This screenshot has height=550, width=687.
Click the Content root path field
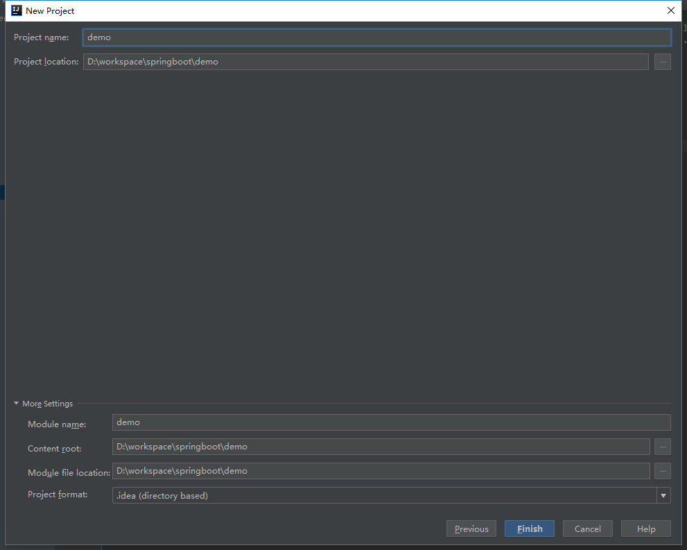coord(381,447)
